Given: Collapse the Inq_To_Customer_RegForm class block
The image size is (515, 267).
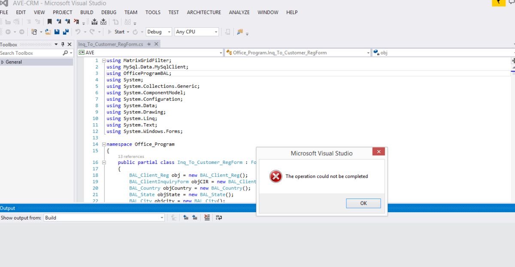Looking at the screenshot, I should 103,163.
